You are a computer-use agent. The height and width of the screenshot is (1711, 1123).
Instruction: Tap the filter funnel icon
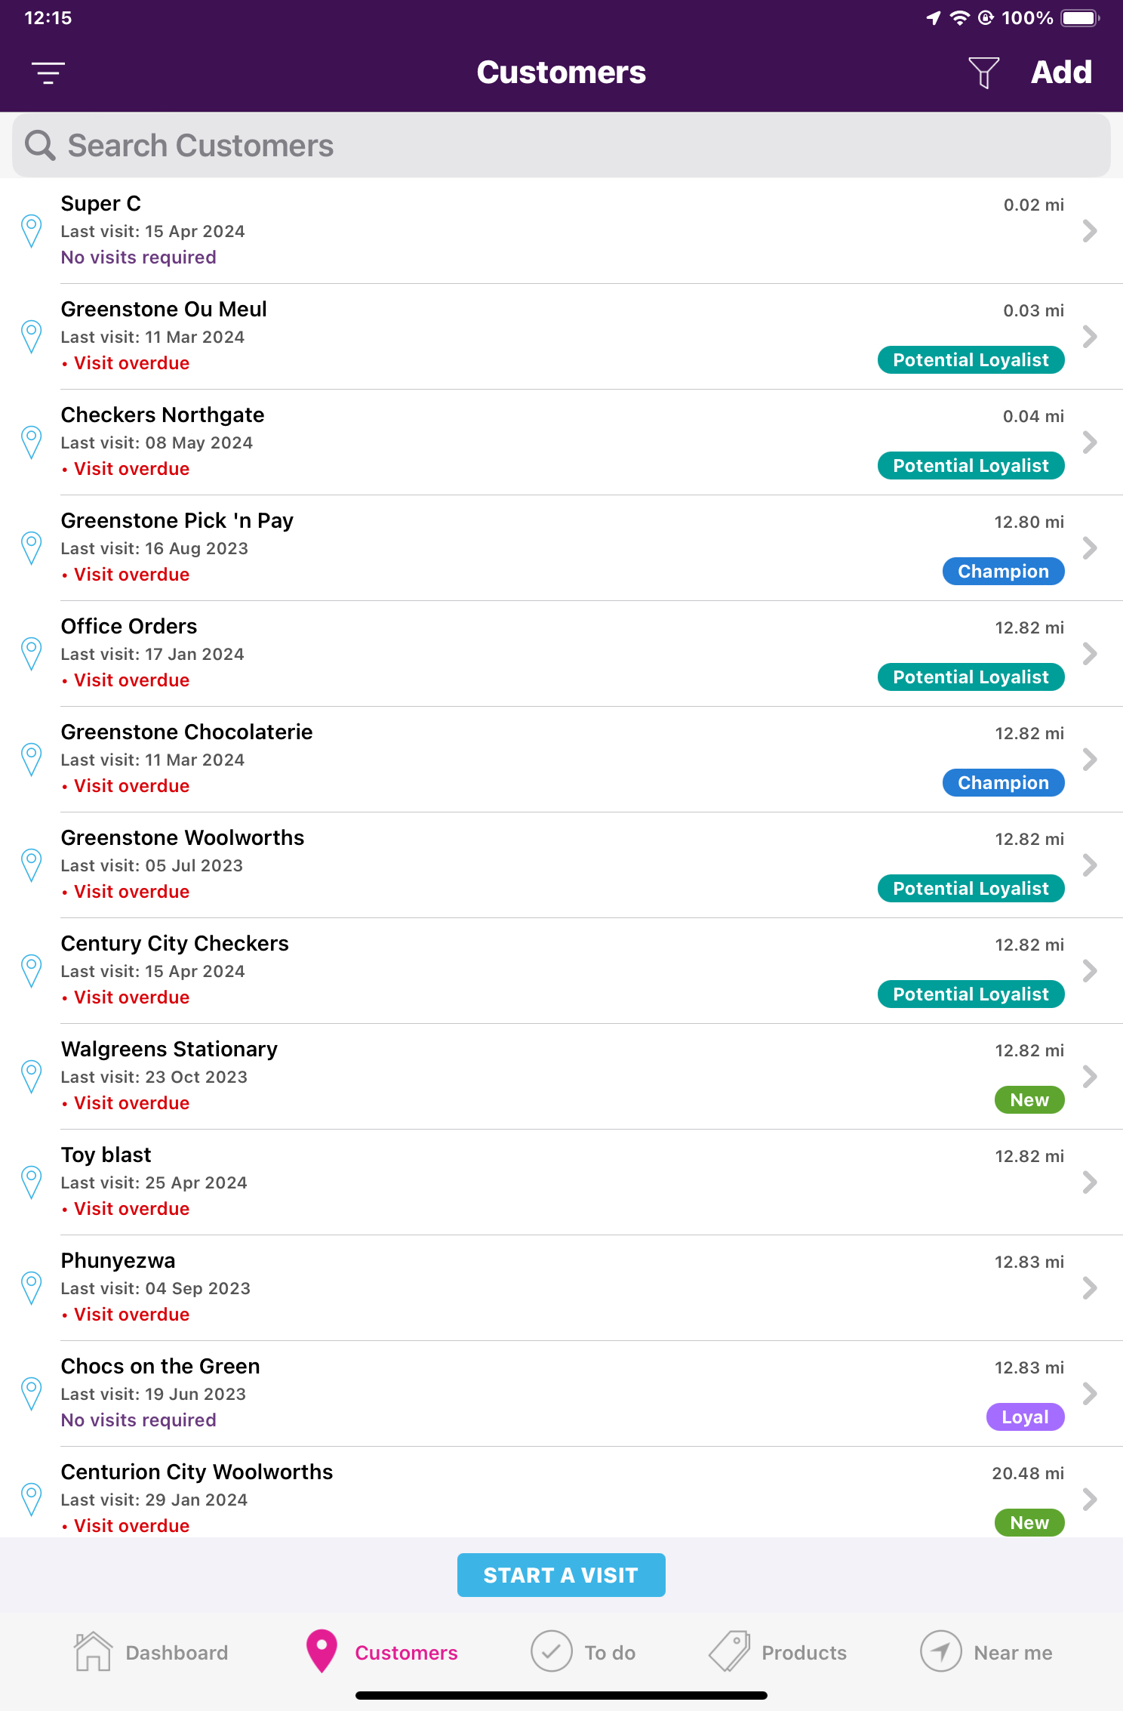click(983, 72)
